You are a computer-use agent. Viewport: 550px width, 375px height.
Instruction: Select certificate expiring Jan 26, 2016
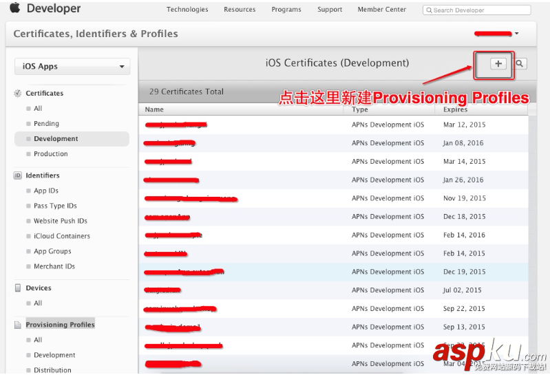(x=333, y=180)
